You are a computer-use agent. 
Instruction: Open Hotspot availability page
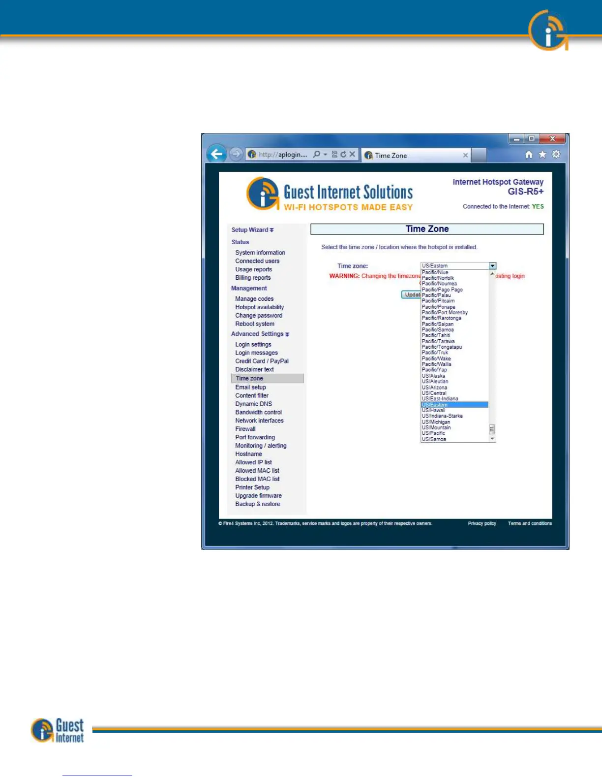(260, 307)
